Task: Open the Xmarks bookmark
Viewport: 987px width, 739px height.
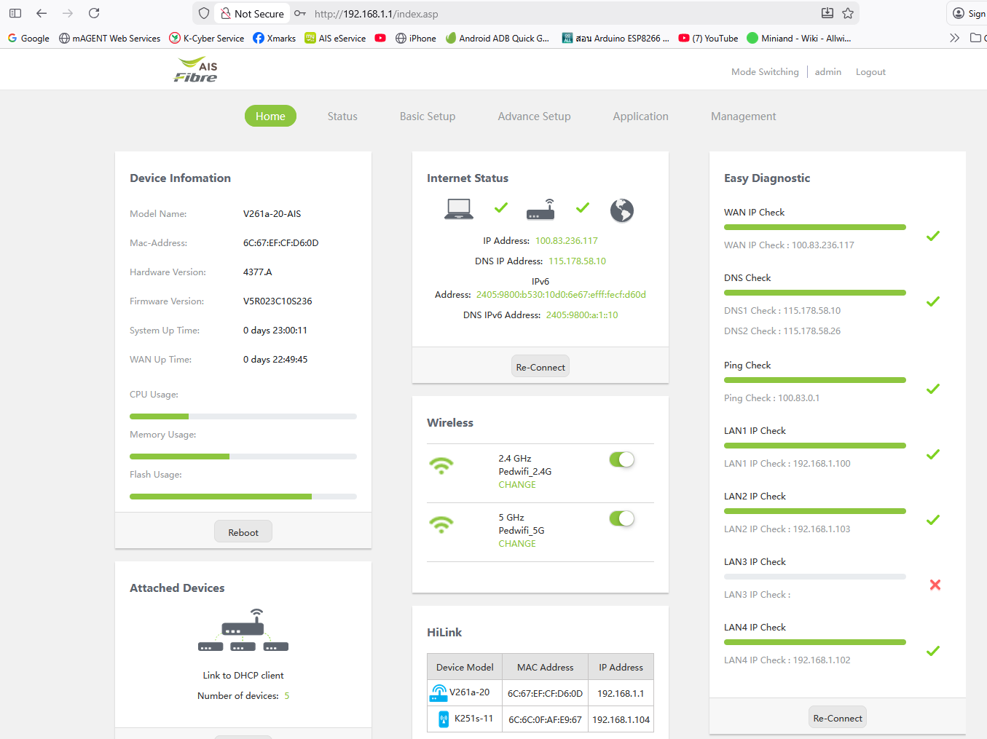Action: coord(274,38)
